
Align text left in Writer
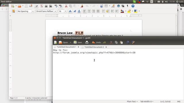(85, 11)
